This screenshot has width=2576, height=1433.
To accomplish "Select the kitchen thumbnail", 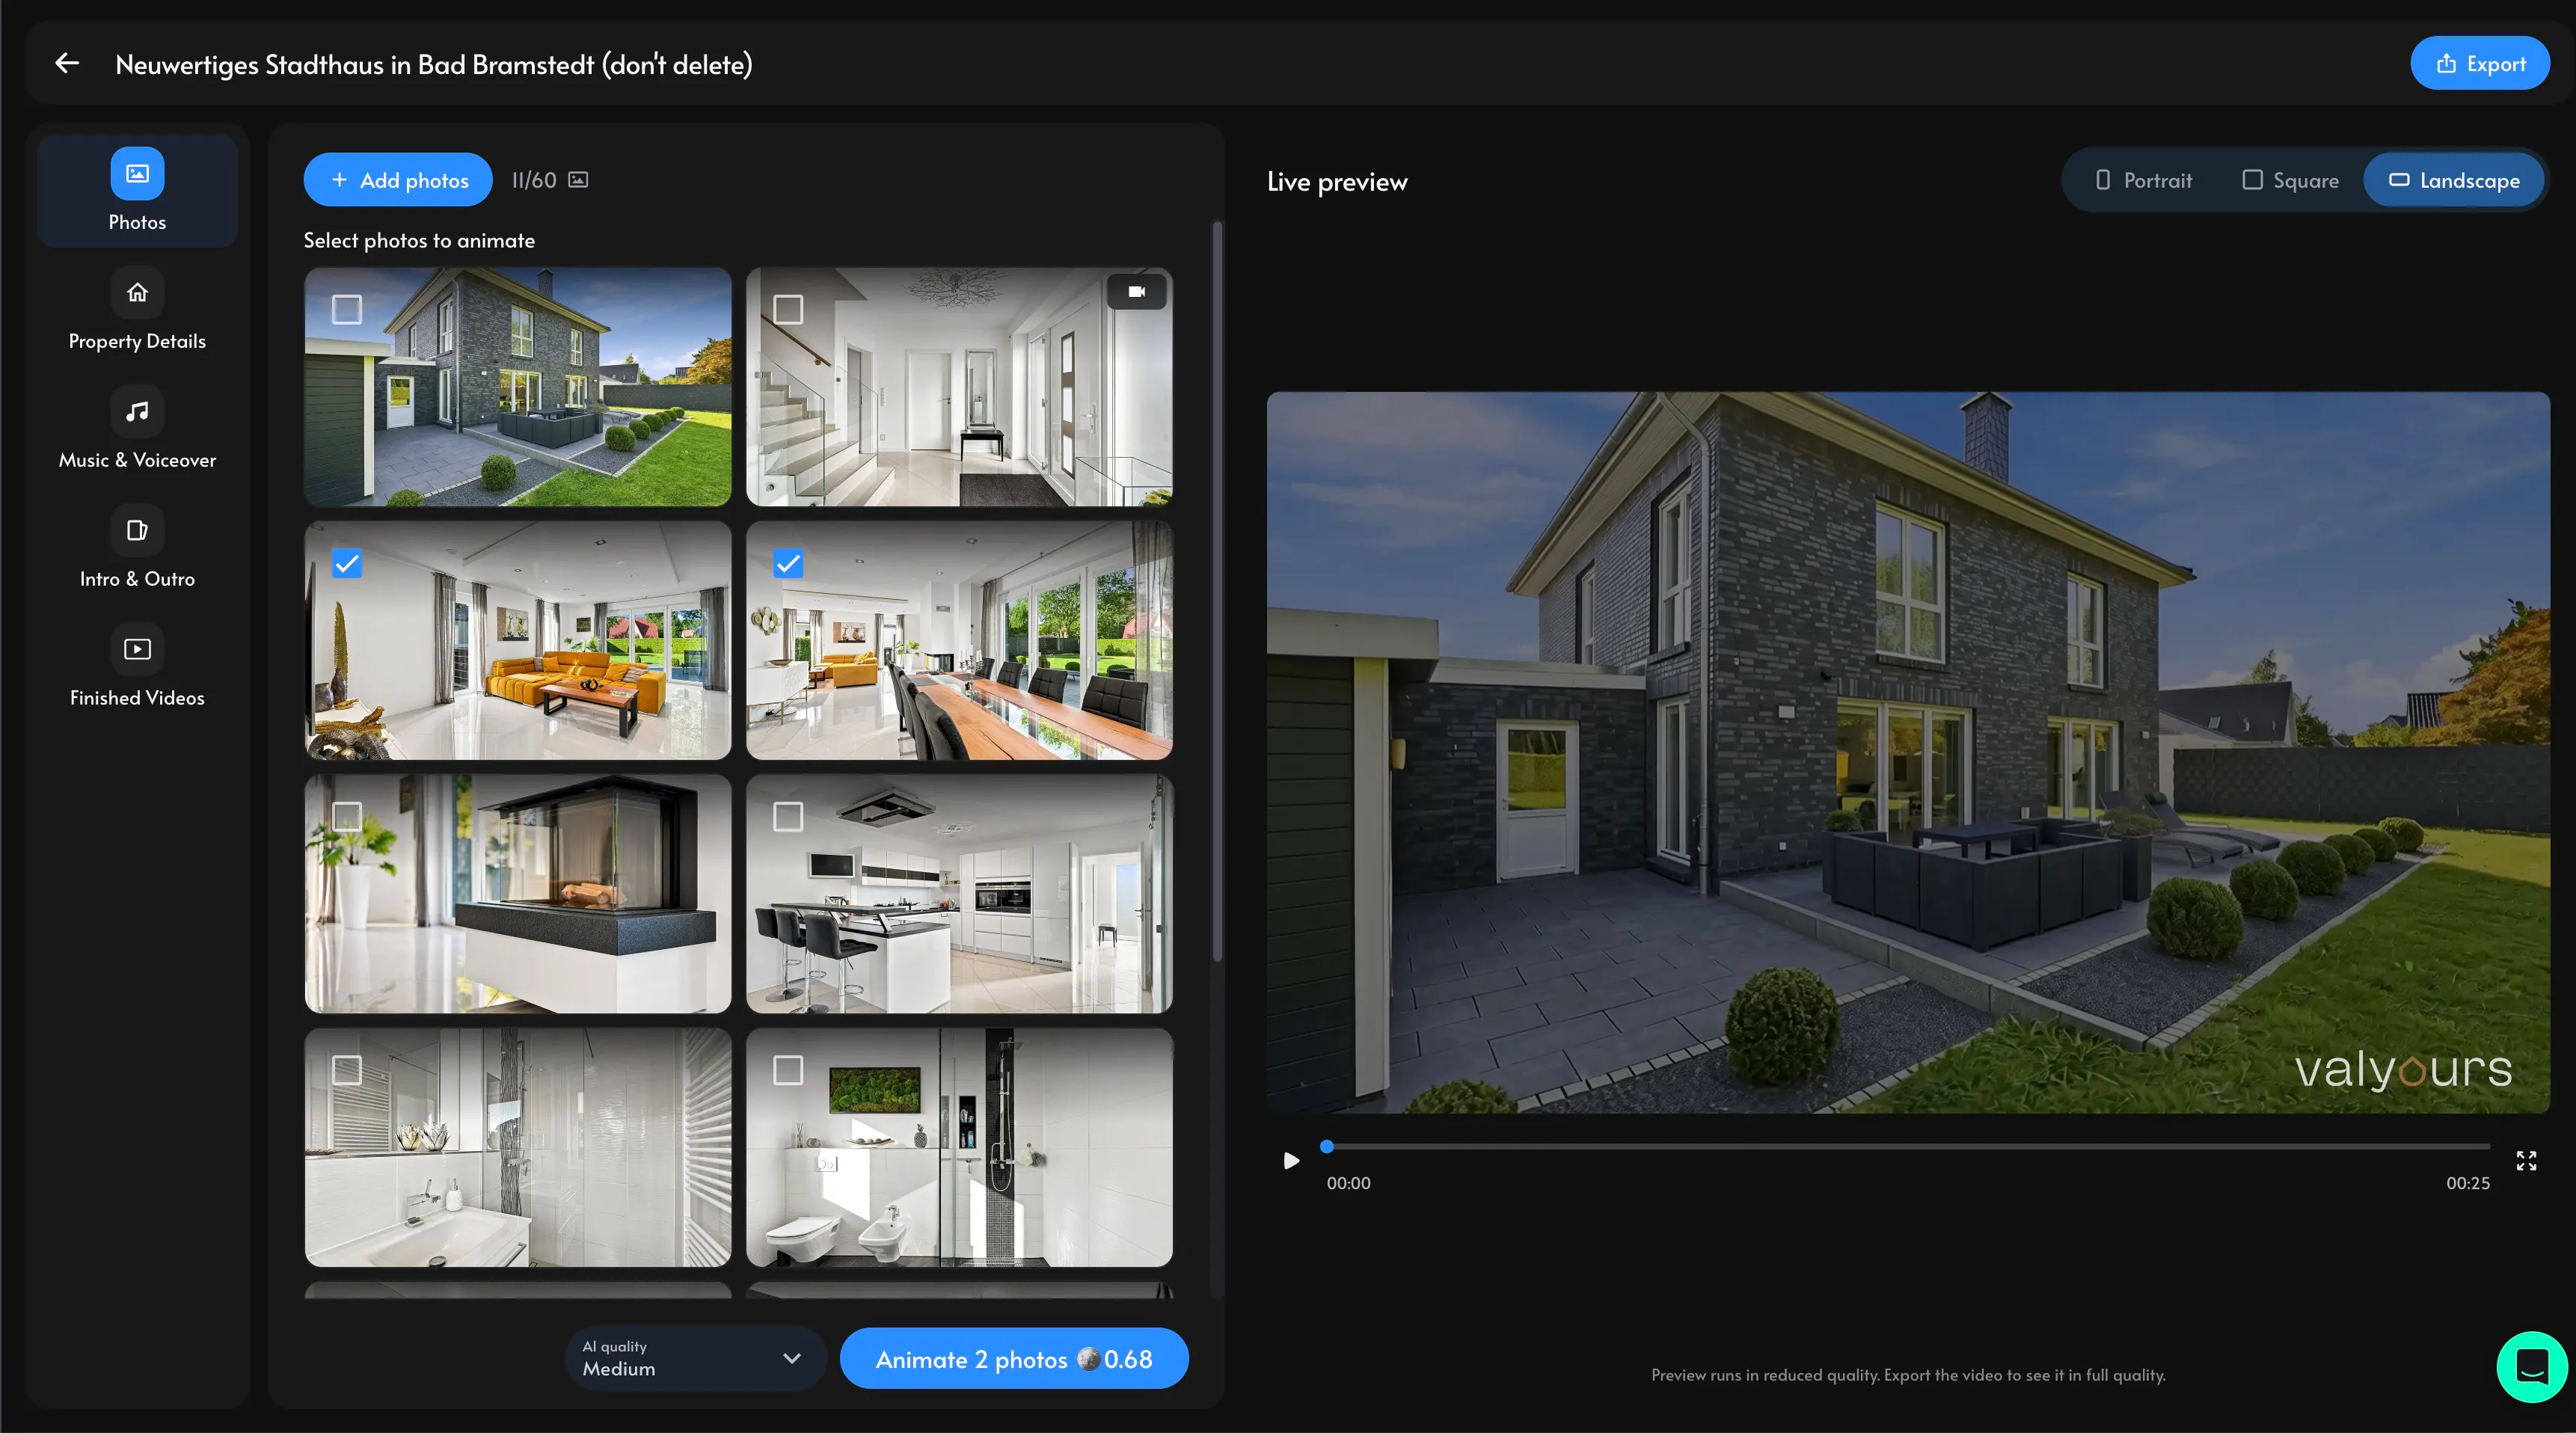I will point(959,894).
